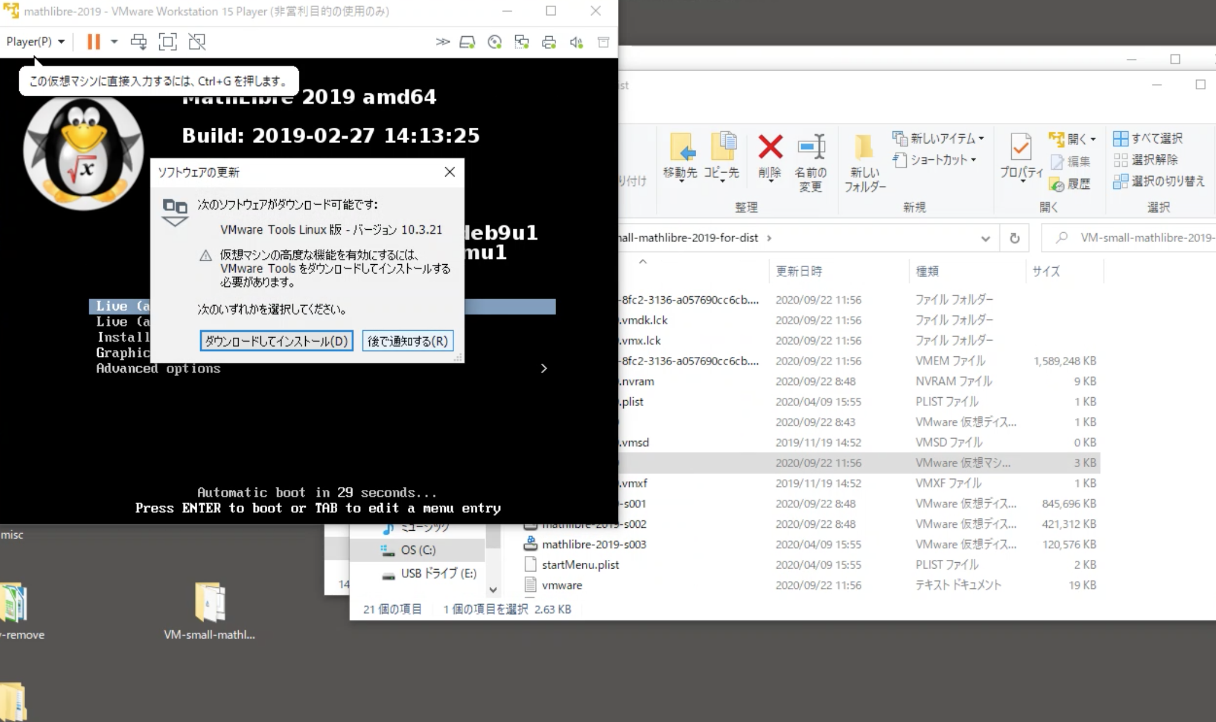Viewport: 1216px width, 722px height.
Task: Sort by Date Modified (更新日時) column
Action: 839,271
